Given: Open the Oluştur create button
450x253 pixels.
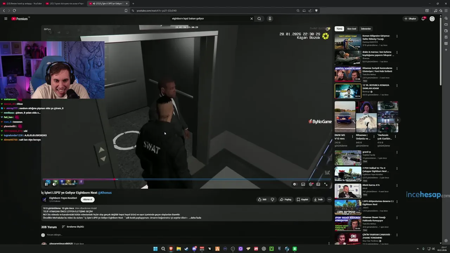Looking at the screenshot, I should [410, 19].
